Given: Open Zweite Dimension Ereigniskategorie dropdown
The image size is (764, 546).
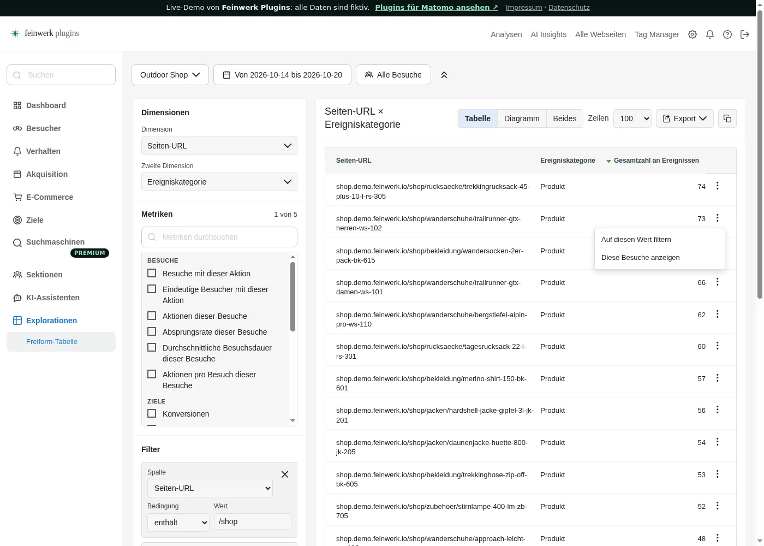Looking at the screenshot, I should pyautogui.click(x=219, y=182).
